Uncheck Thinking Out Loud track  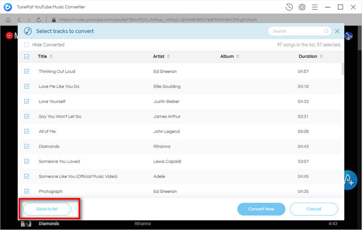(x=26, y=71)
